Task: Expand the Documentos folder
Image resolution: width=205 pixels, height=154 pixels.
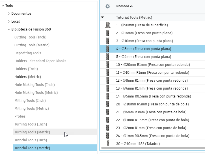Action: pos(9,14)
